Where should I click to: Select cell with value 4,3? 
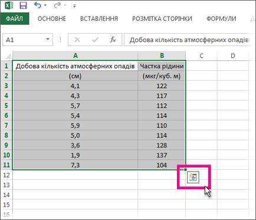[76, 96]
